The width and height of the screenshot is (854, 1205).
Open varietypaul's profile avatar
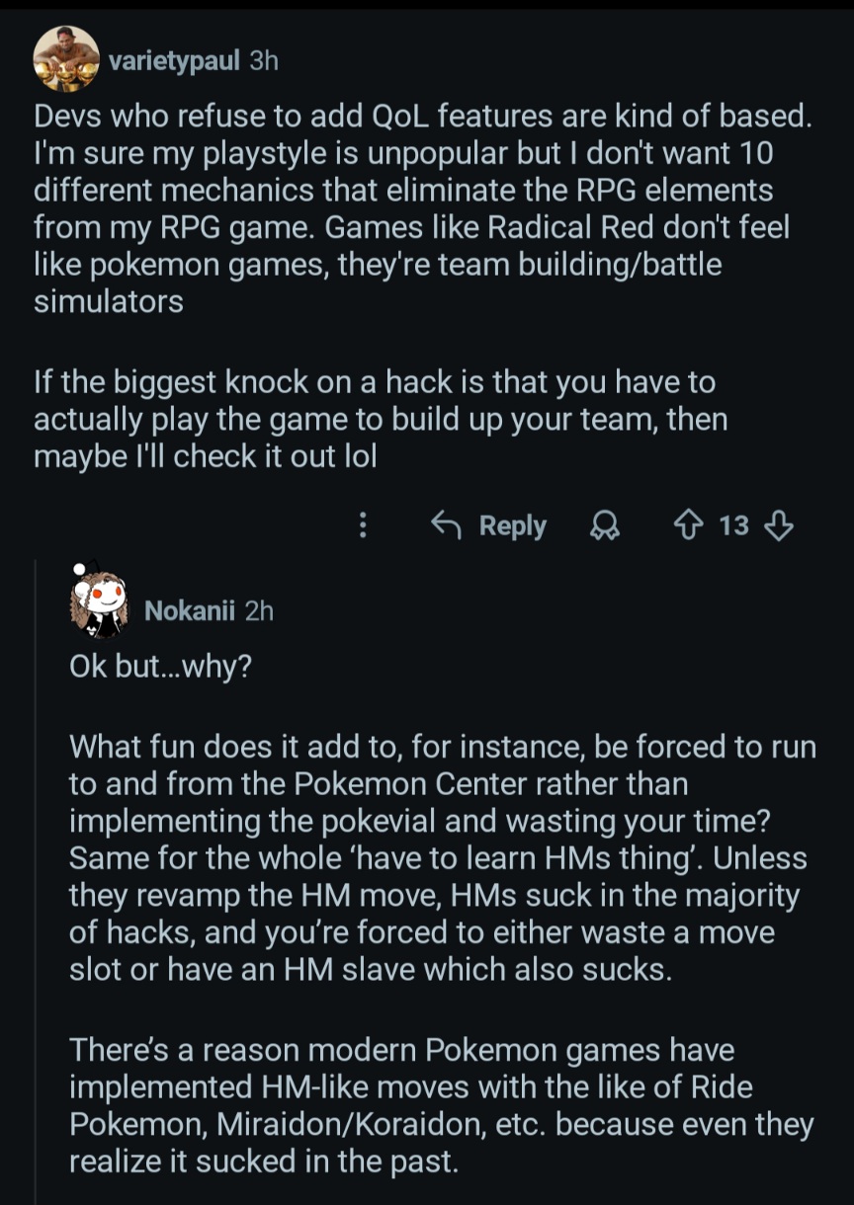point(65,59)
